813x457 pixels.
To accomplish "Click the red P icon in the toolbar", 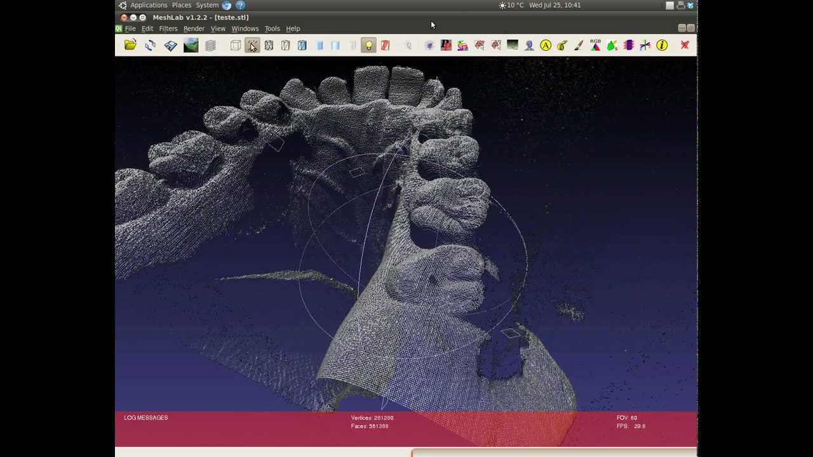I will click(446, 45).
